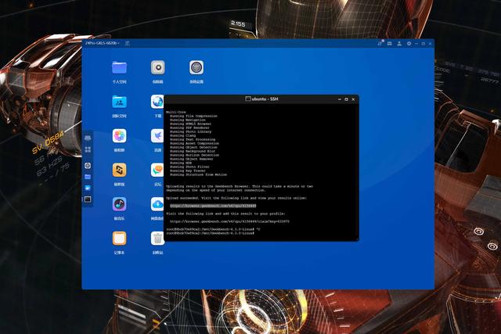Click the highlighted geekbench results URL
Image resolution: width=501 pixels, height=334 pixels.
point(213,206)
